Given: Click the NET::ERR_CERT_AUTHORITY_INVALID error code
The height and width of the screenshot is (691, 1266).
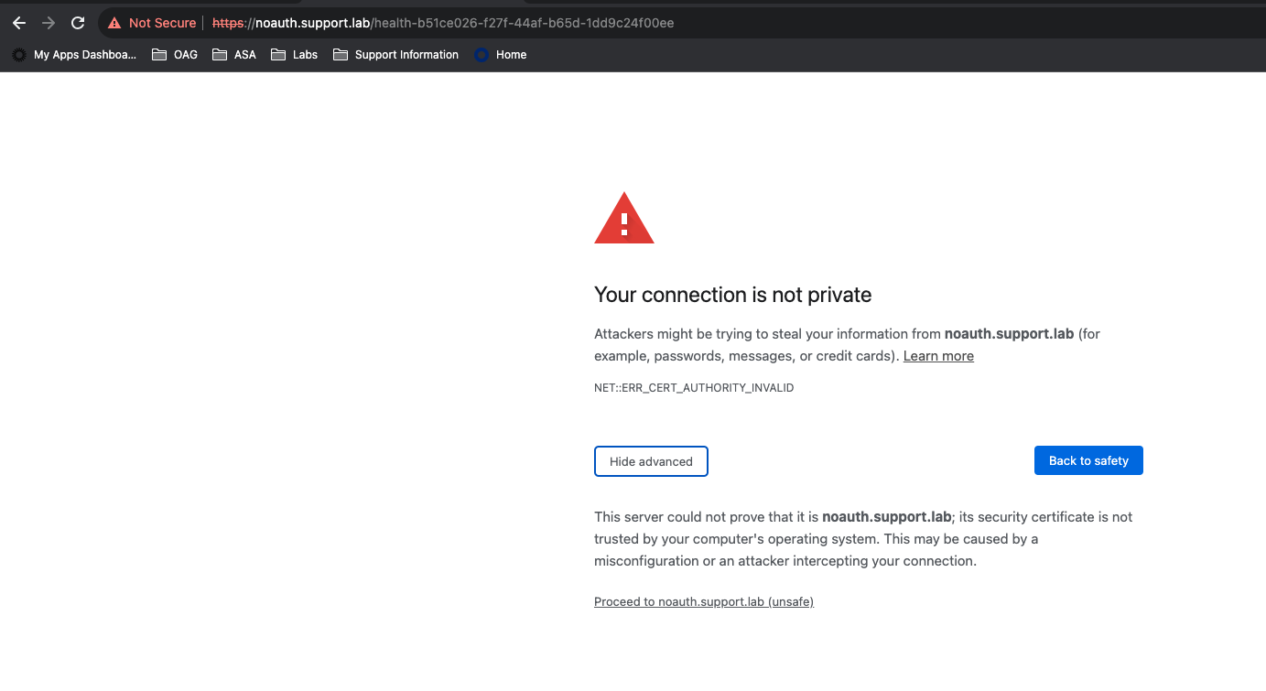Looking at the screenshot, I should [x=694, y=388].
